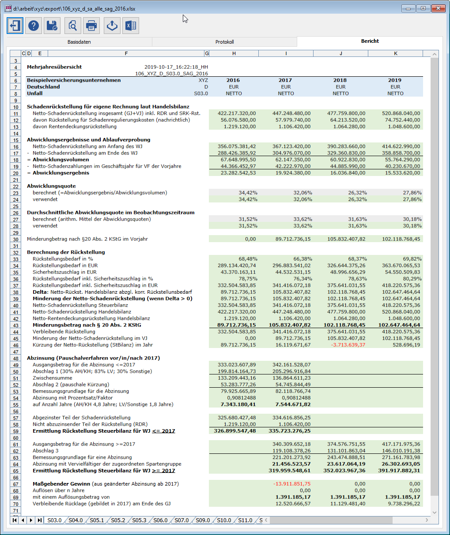This screenshot has width=450, height=535.
Task: Go to last sheet tab arrow
Action: [39, 520]
